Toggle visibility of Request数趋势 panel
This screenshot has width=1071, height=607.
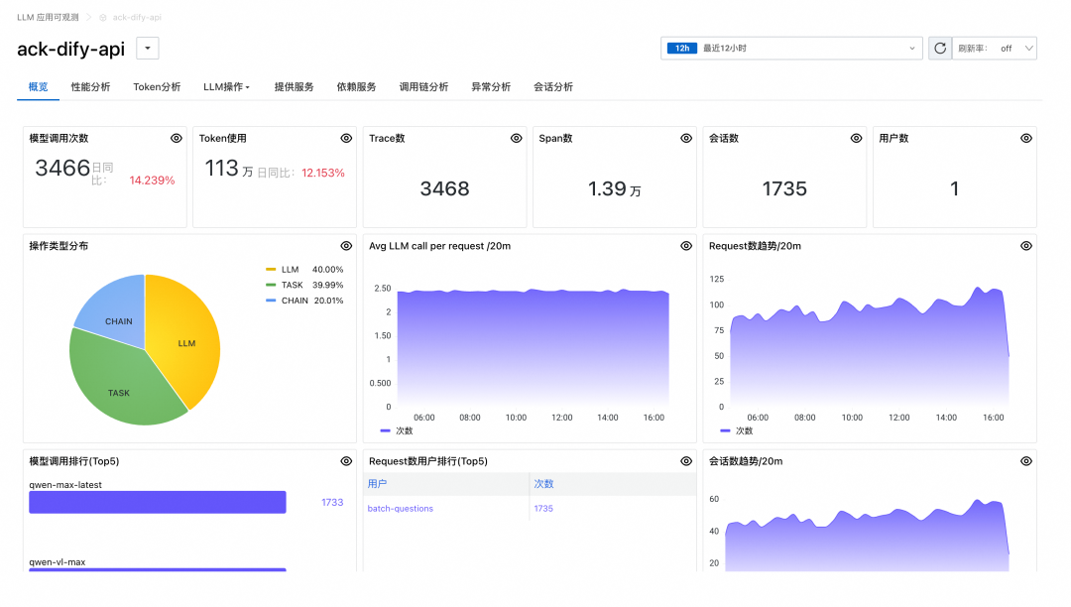tap(1026, 246)
